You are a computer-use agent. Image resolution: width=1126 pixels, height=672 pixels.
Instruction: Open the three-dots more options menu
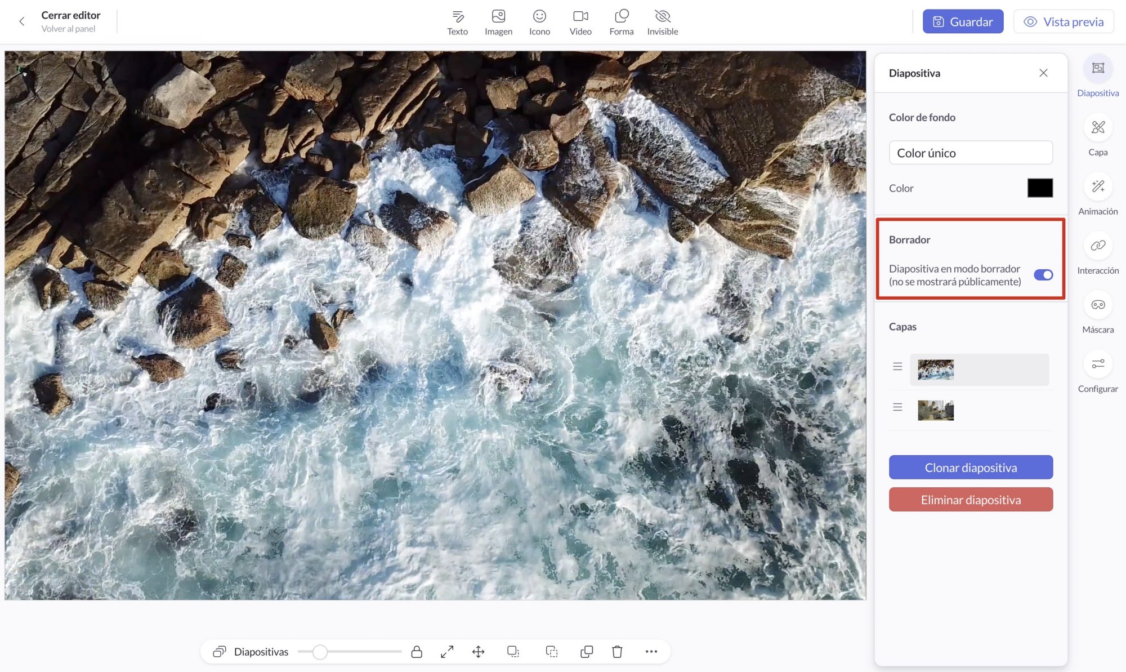(651, 652)
